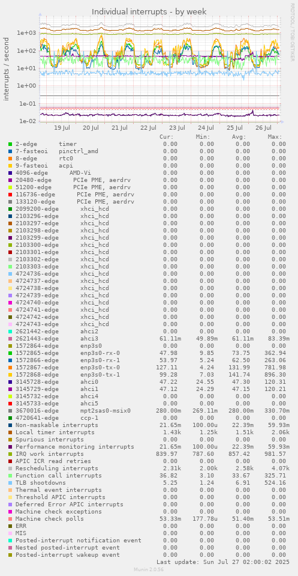Click the Performance monitoring interrupts legend label

coord(75,446)
